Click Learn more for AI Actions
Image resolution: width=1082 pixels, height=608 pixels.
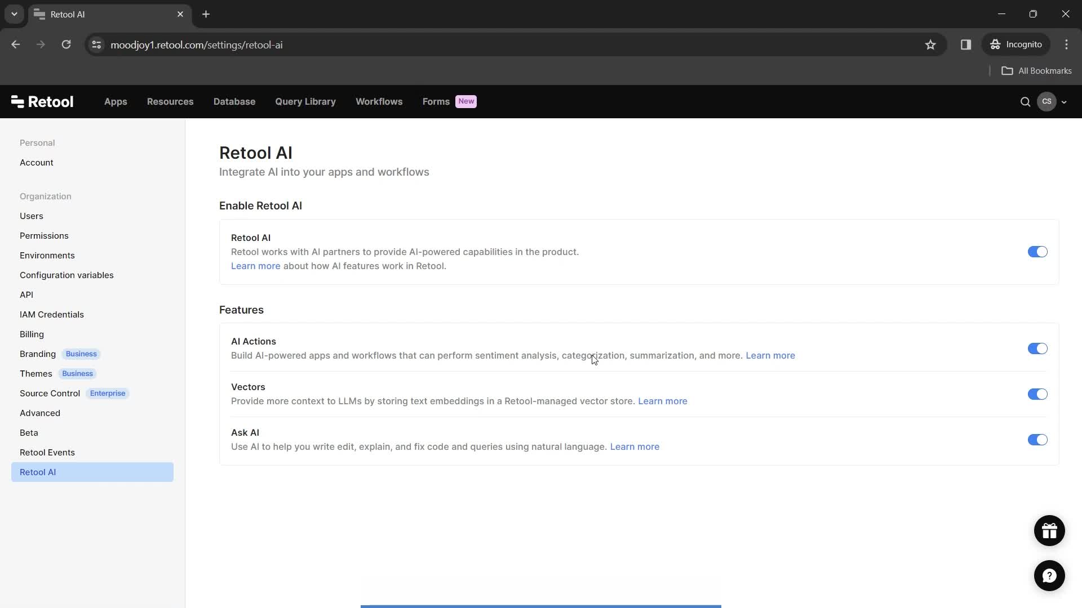coord(770,356)
